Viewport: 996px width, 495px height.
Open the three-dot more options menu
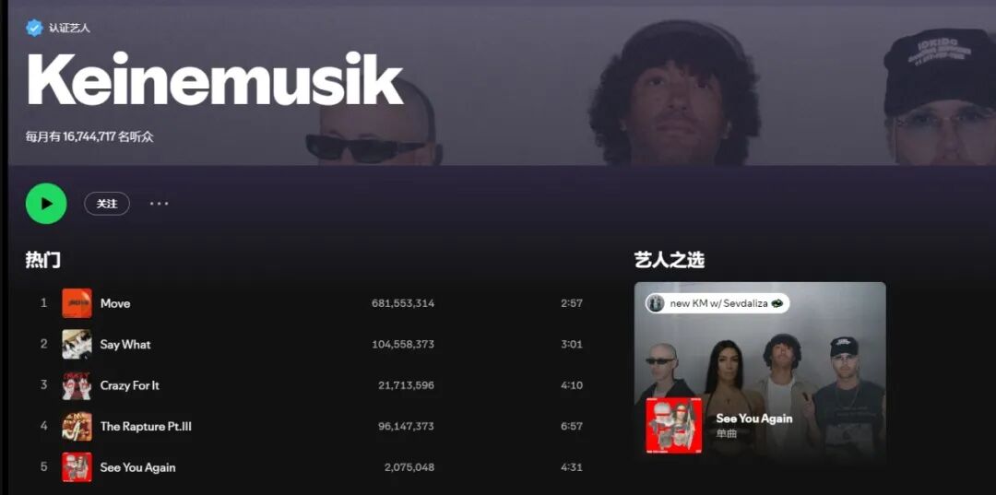click(159, 204)
